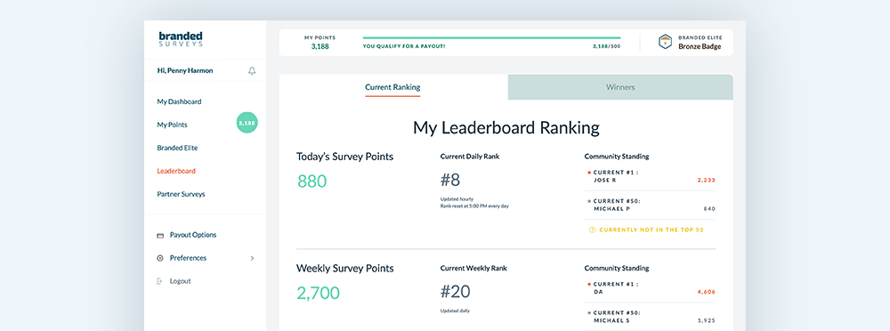Click the Payout Options card icon

point(160,235)
